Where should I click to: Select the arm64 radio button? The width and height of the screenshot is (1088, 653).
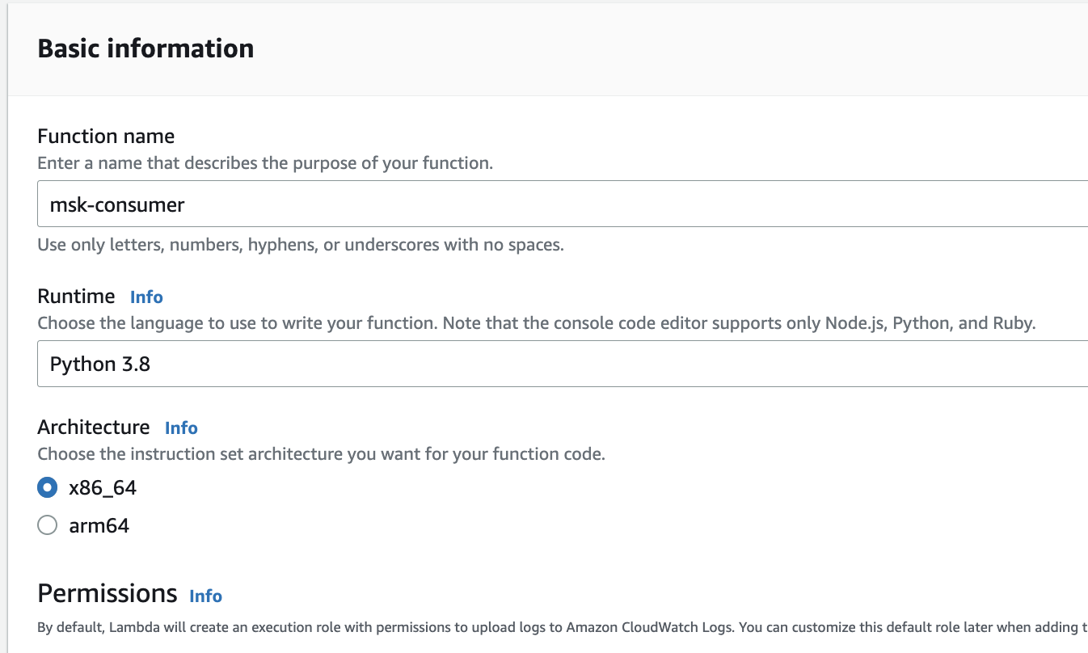(48, 526)
